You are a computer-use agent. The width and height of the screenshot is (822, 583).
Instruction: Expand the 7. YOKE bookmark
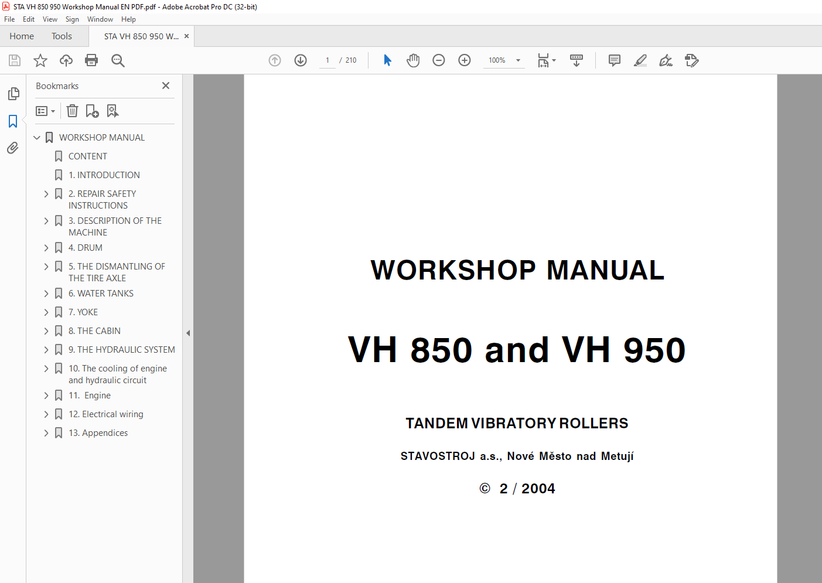point(46,312)
